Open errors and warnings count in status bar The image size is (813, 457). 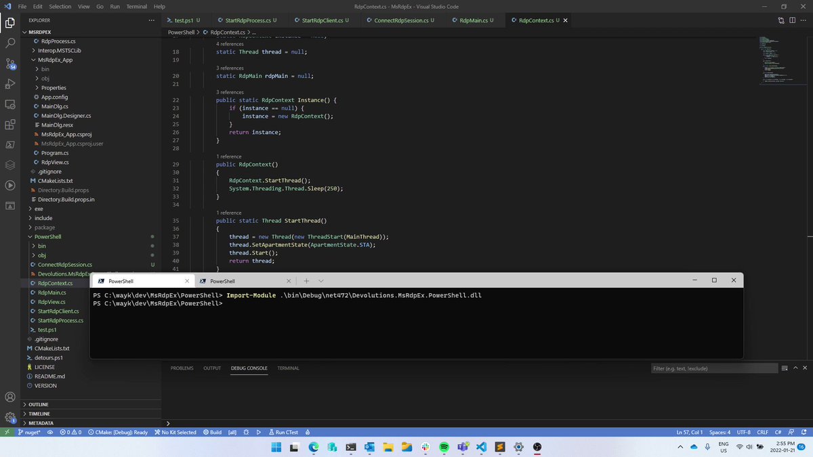click(70, 432)
